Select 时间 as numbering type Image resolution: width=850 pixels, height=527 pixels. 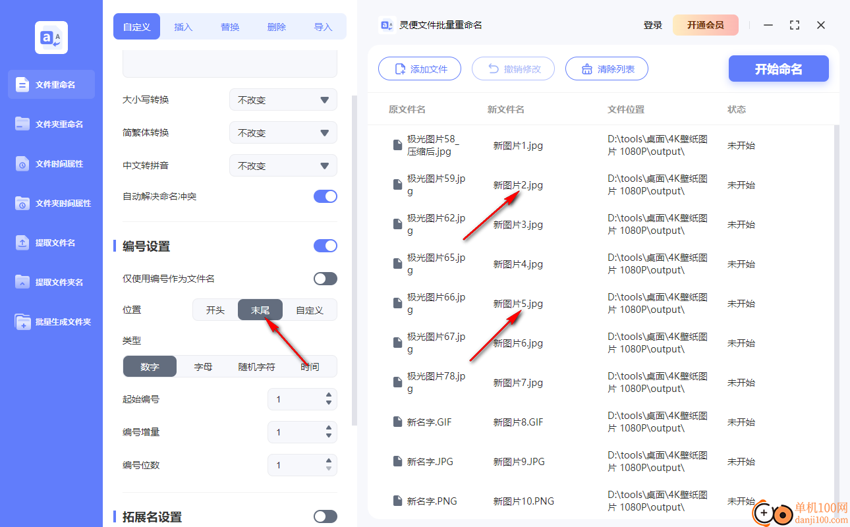pyautogui.click(x=310, y=366)
